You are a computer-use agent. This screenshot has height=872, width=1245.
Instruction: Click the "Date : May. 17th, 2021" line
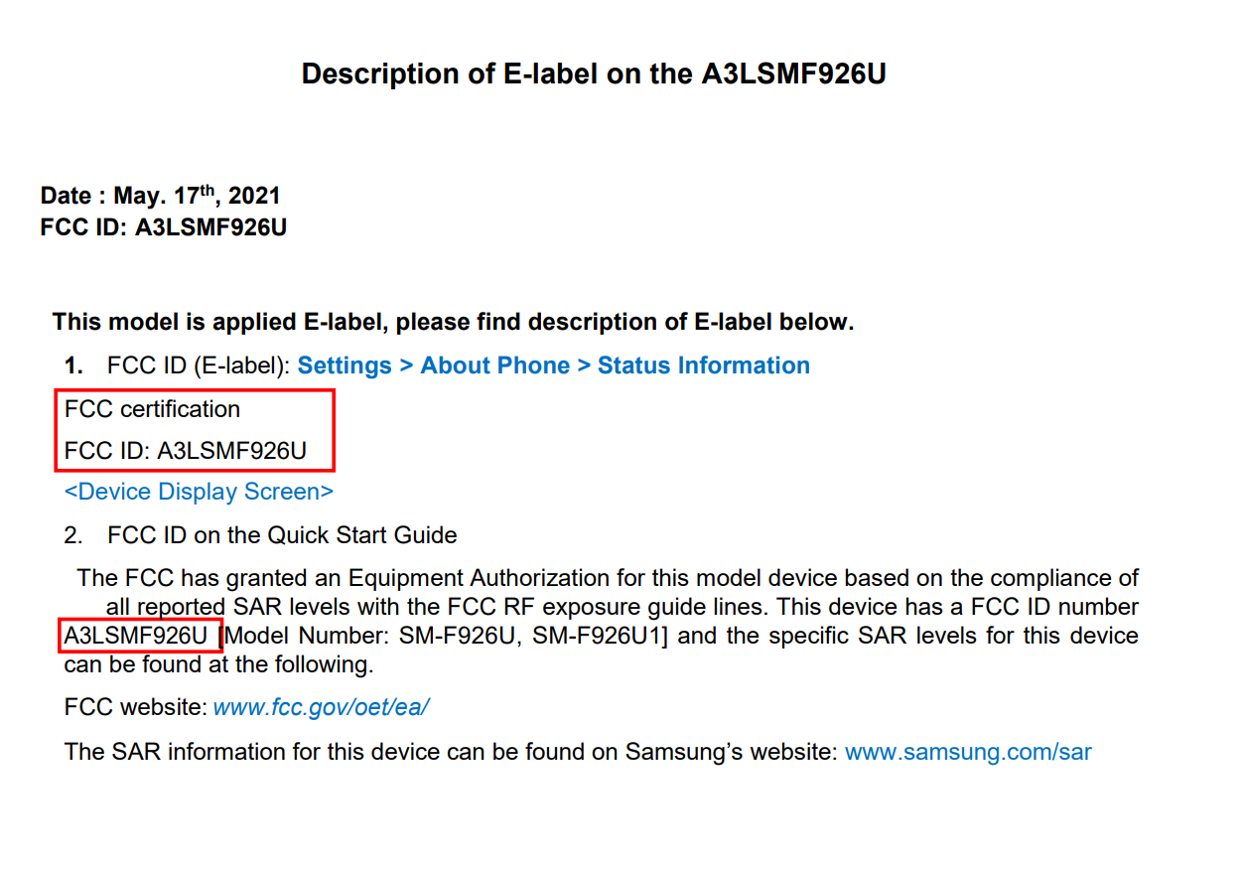pyautogui.click(x=161, y=196)
